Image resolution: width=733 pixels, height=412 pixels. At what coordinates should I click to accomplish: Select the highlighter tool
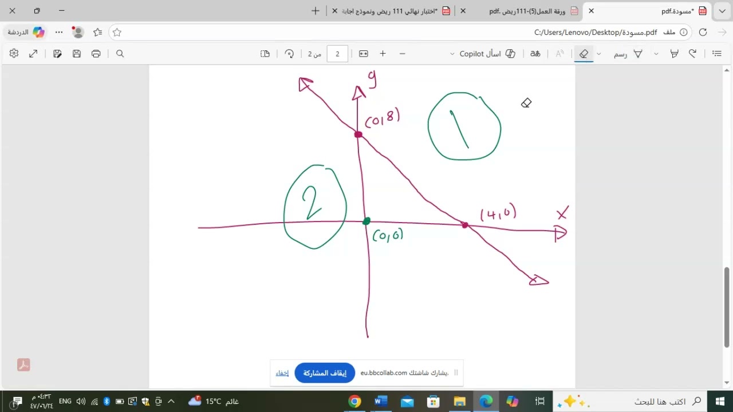[x=675, y=54]
